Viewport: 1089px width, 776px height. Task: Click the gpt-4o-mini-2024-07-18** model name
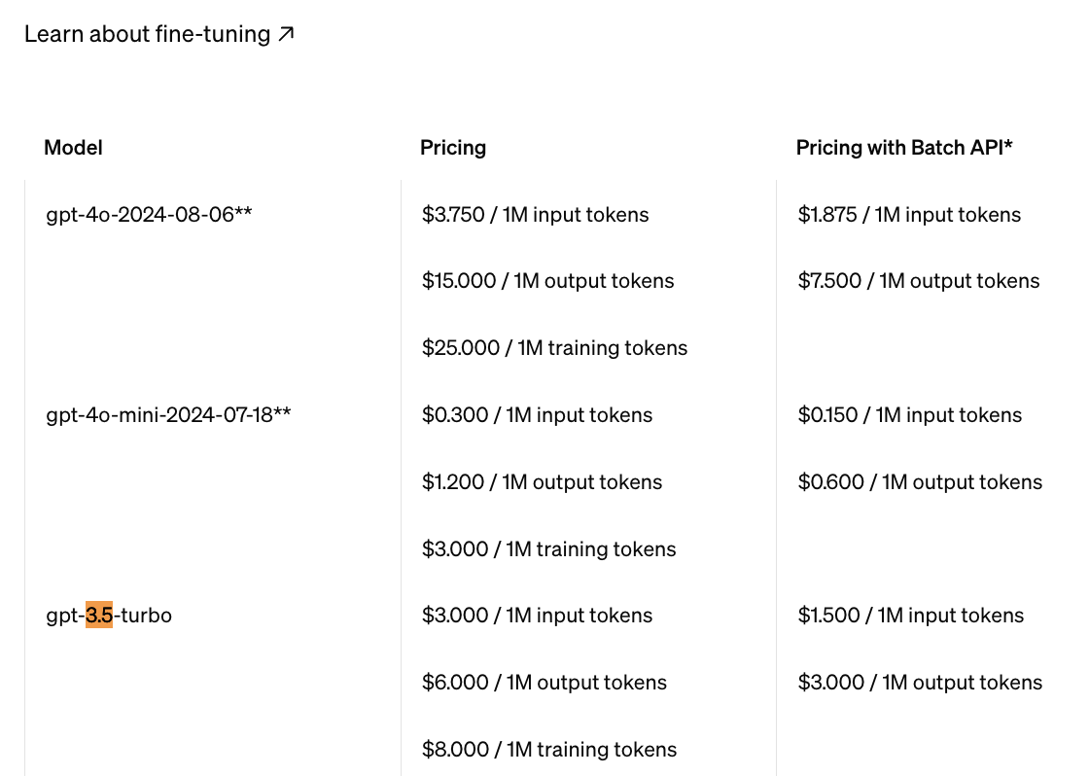click(x=168, y=415)
